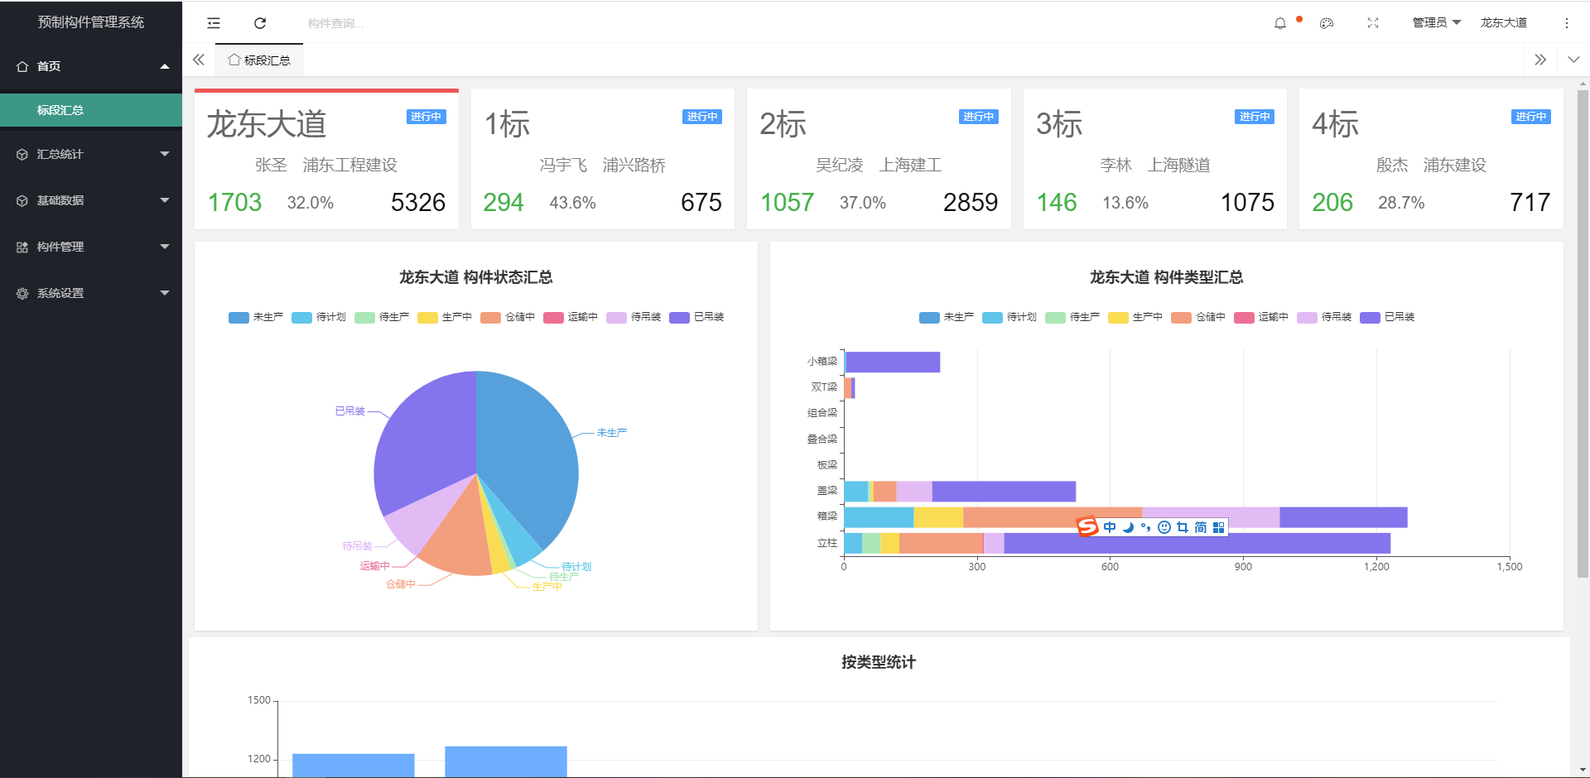Viewport: 1590px width, 778px height.
Task: Open the 1标 section card
Action: [602, 159]
